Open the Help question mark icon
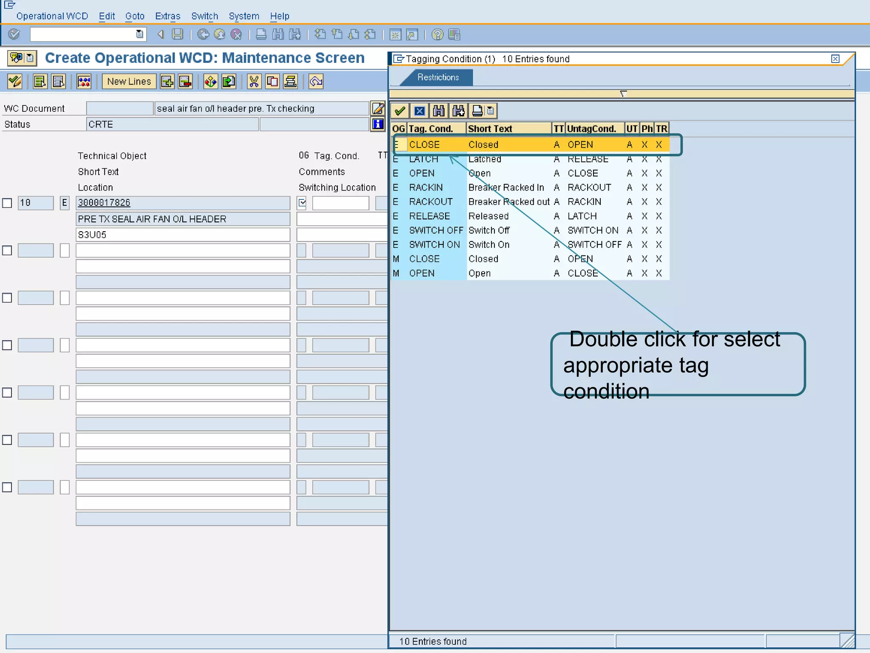Viewport: 870px width, 653px height. tap(437, 34)
